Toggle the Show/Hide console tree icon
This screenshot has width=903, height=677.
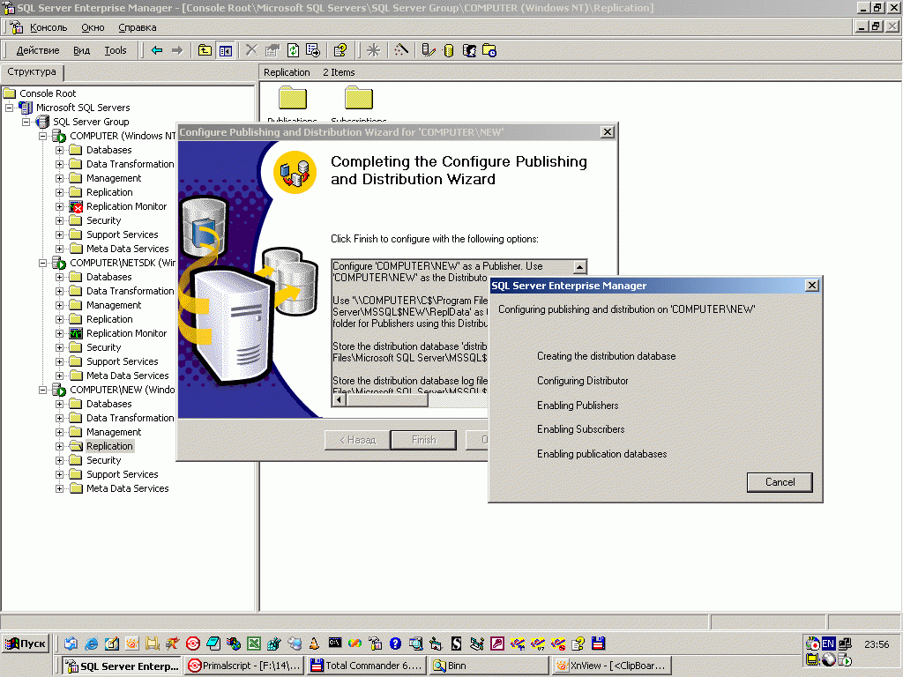pyautogui.click(x=225, y=50)
